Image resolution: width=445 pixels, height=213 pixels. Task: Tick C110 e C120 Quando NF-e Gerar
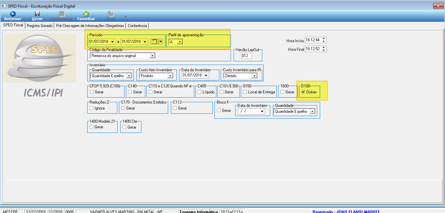point(150,92)
